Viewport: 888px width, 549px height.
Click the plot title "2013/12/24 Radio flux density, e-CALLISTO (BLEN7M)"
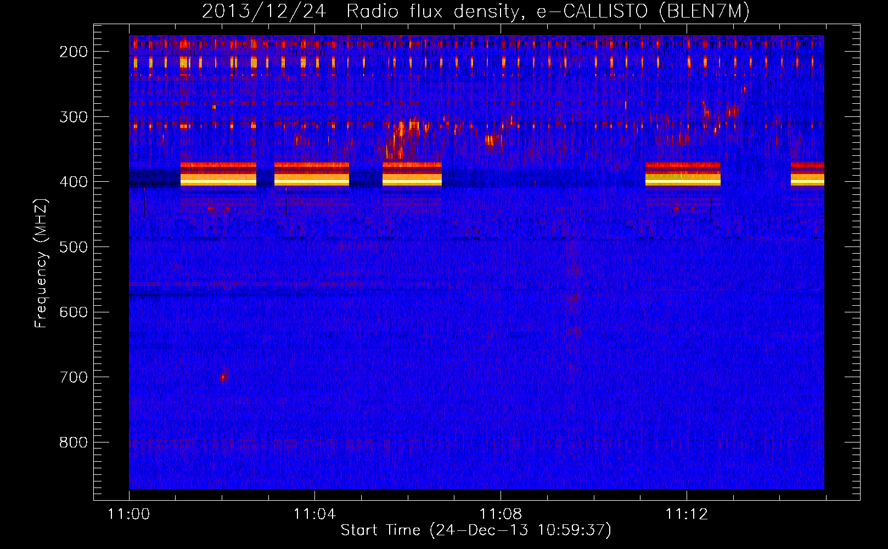click(x=476, y=11)
